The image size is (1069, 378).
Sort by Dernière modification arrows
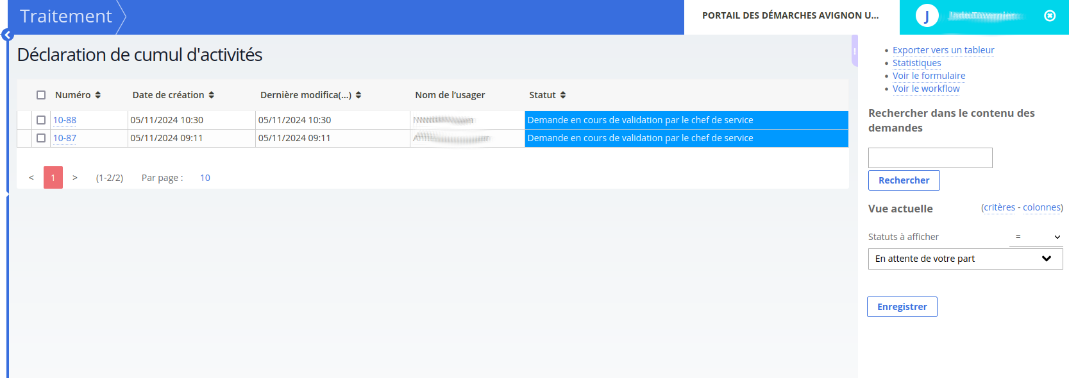[x=358, y=95]
